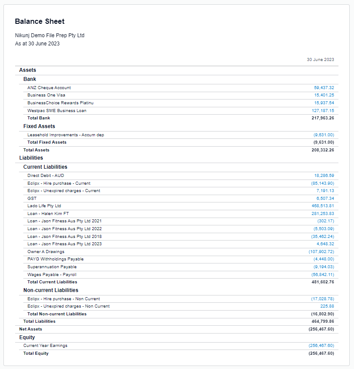354x369 pixels.
Task: Click the Assets section heading
Action: coord(28,70)
